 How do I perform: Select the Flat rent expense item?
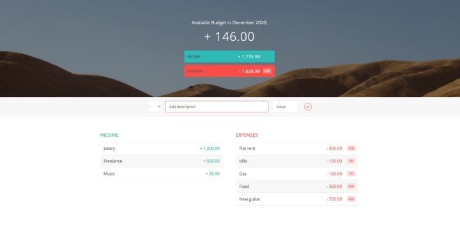[x=297, y=148]
